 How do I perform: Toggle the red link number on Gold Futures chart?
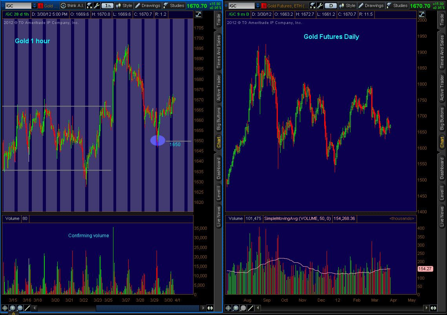click(x=264, y=5)
